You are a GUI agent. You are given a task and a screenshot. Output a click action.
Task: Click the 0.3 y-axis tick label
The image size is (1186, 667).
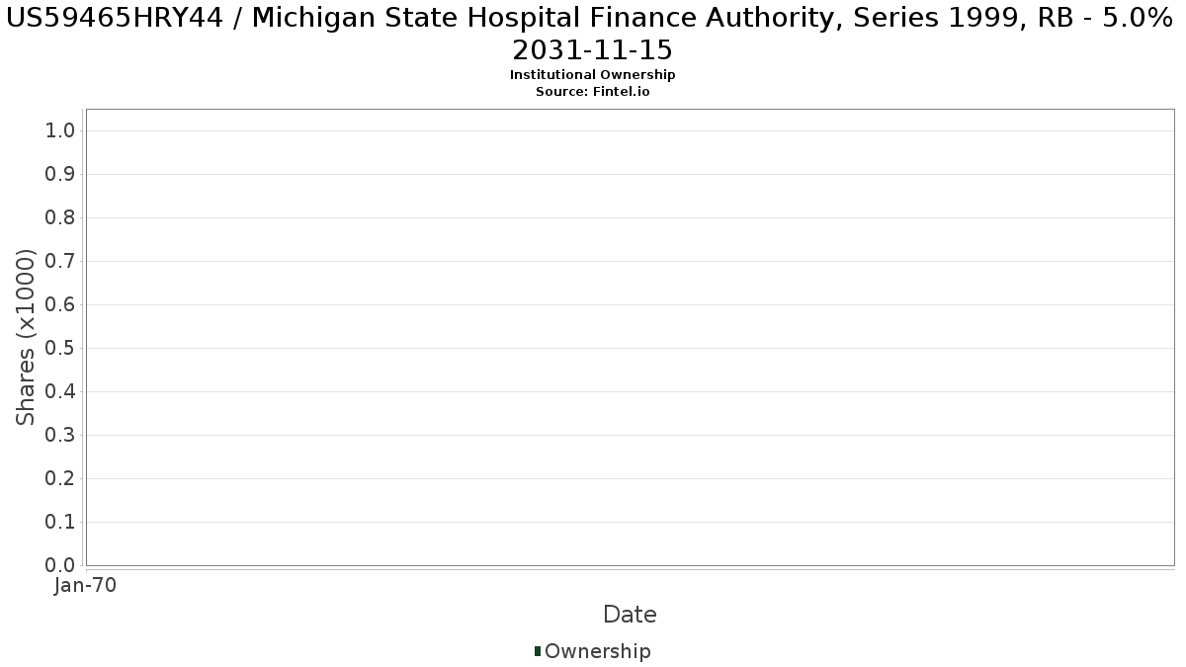(60, 436)
